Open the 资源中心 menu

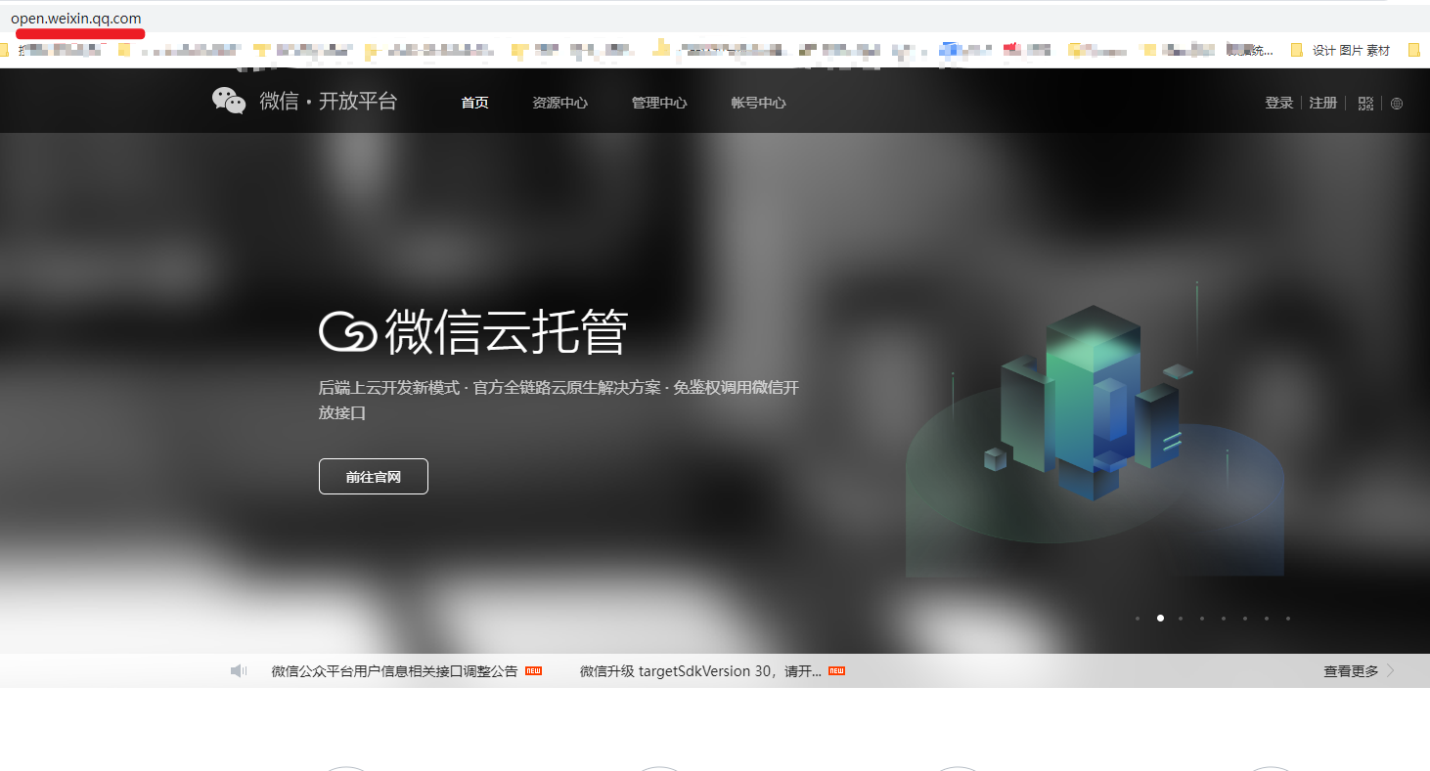pos(560,103)
